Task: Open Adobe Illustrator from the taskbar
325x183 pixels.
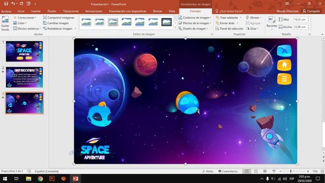Action: (x=52, y=178)
